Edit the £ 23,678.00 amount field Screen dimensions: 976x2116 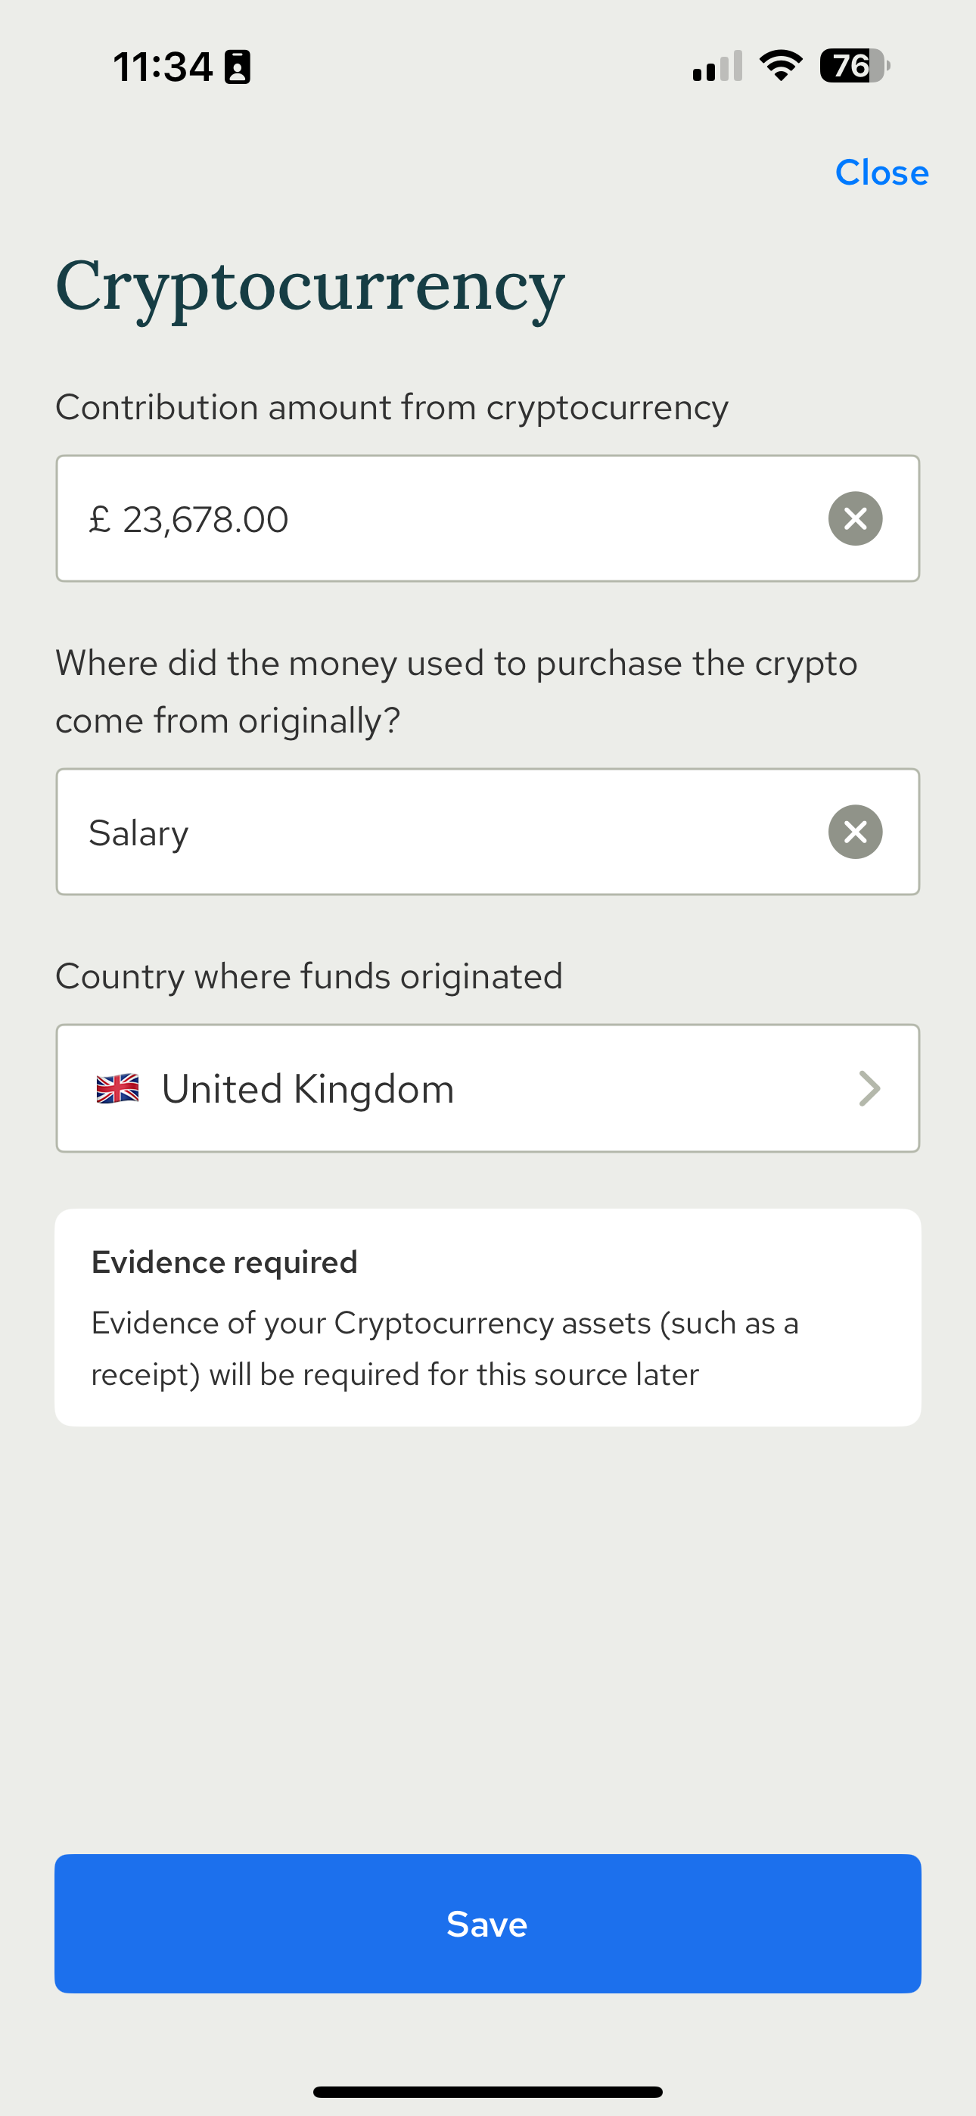point(488,518)
